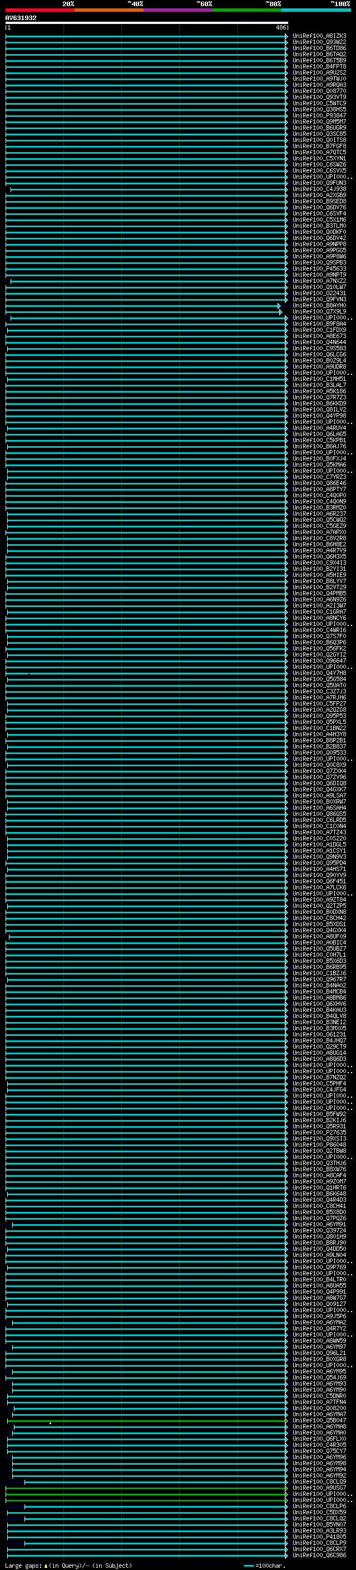356x1570 pixels.
Task: Select hit label UniRef100_B6RB95
Action: click(x=319, y=967)
